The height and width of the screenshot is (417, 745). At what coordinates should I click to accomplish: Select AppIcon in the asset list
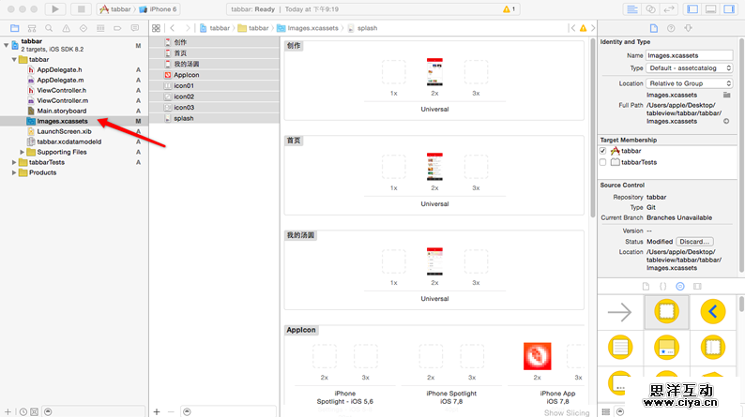pos(187,75)
